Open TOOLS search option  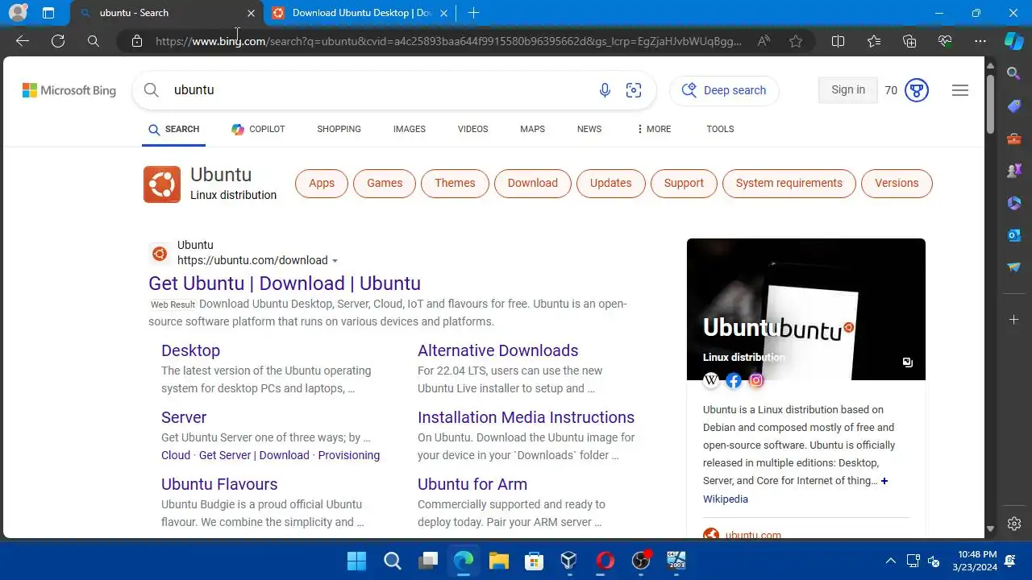tap(720, 129)
